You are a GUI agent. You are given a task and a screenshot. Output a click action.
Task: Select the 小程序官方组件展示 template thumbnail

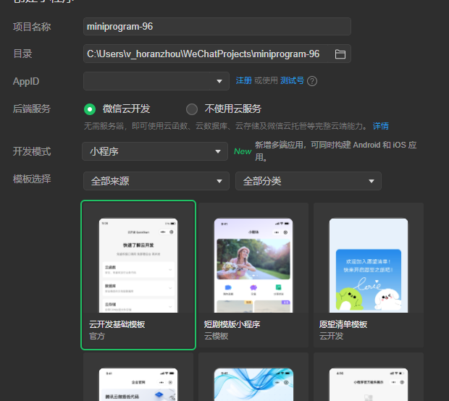(x=369, y=384)
